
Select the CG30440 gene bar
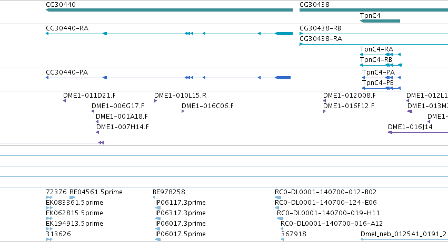(x=169, y=10)
